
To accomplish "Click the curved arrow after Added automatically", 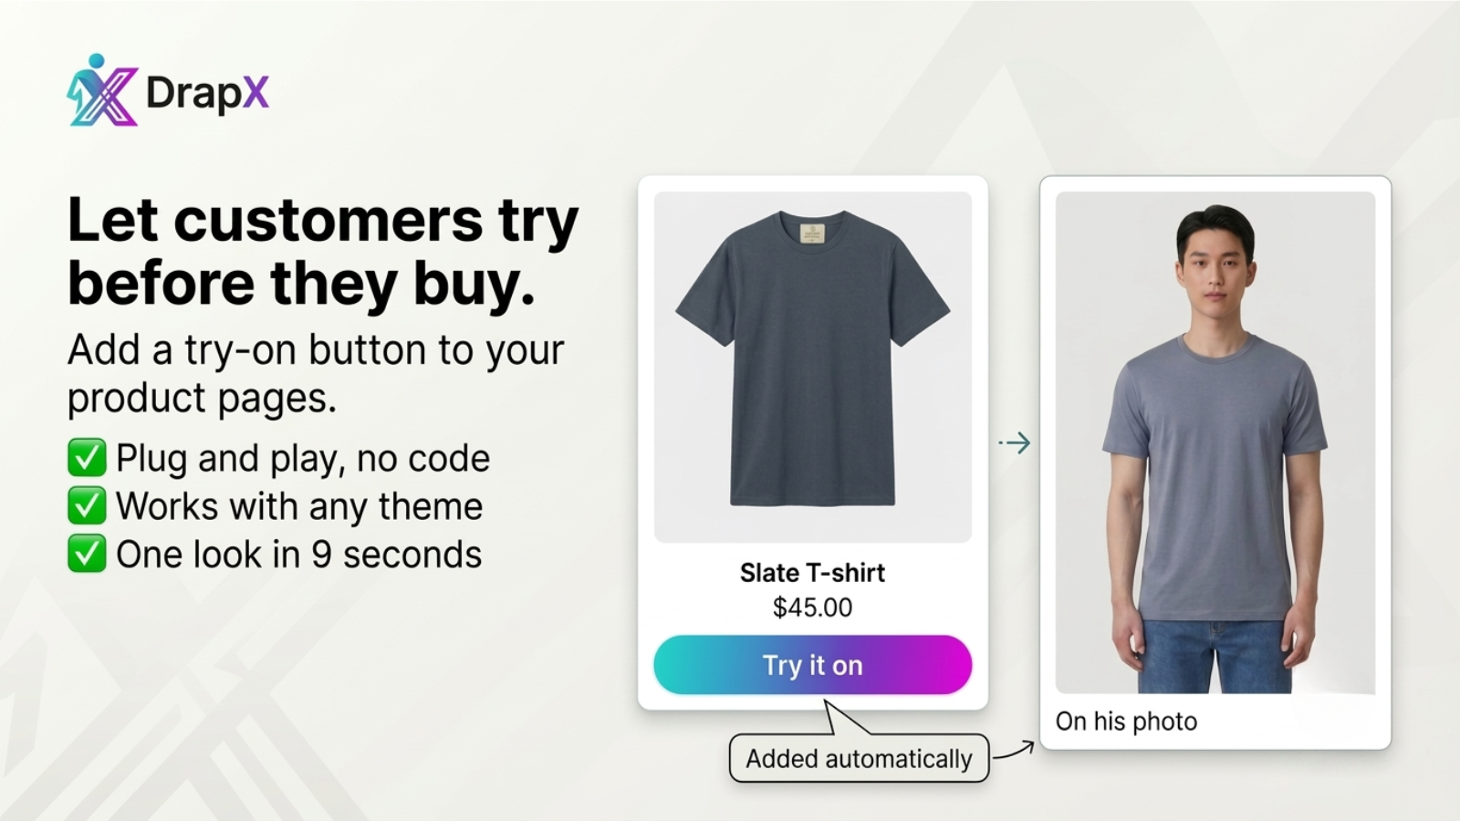I will [x=1014, y=750].
